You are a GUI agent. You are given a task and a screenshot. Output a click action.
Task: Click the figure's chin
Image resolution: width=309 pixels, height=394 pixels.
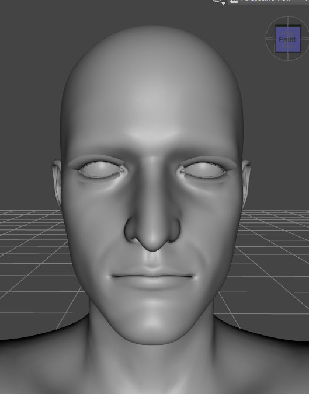click(152, 324)
